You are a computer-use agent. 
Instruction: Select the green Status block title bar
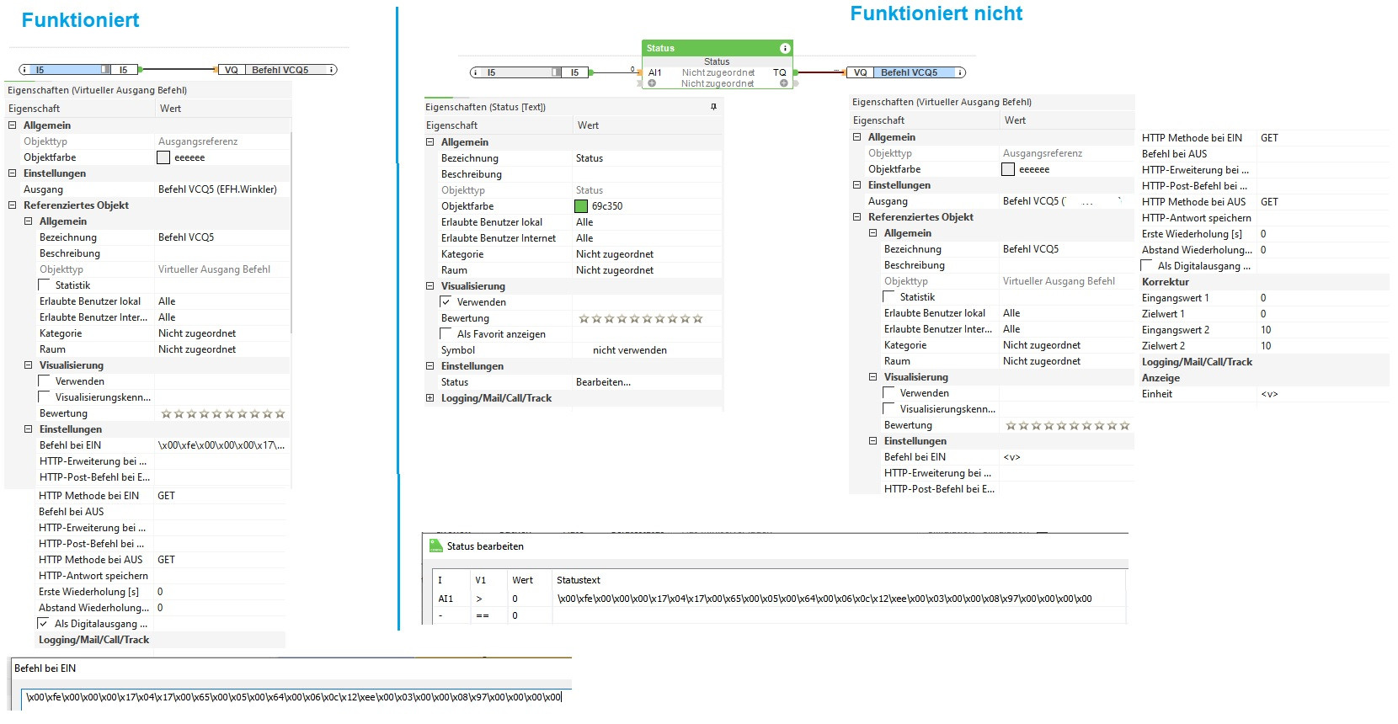point(718,48)
